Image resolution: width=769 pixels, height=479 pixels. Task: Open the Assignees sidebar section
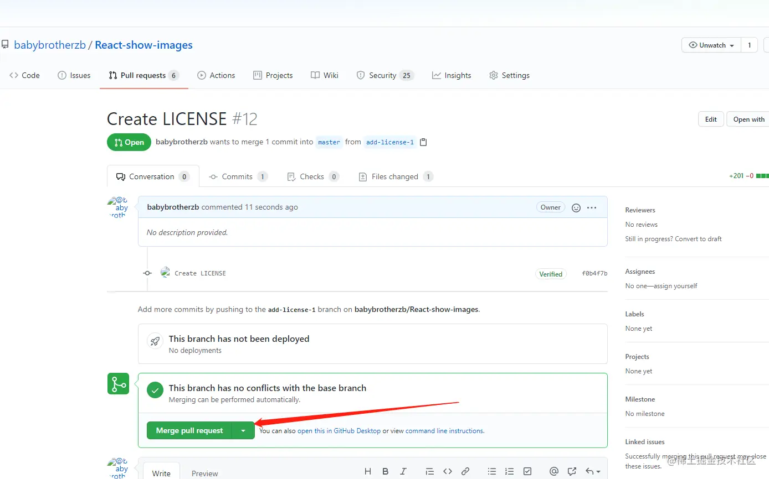tap(640, 272)
